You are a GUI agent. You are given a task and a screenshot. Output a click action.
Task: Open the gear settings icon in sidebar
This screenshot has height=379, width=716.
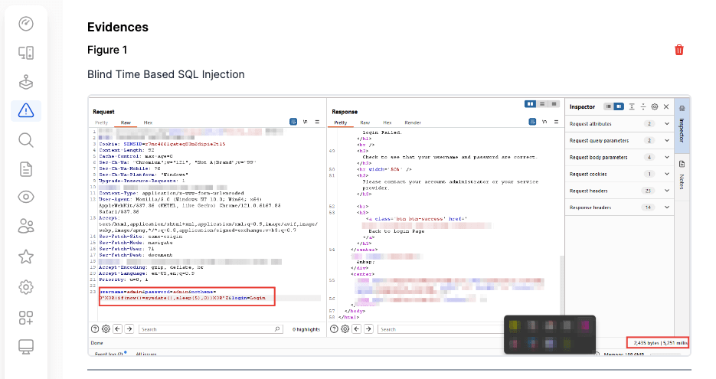[26, 287]
